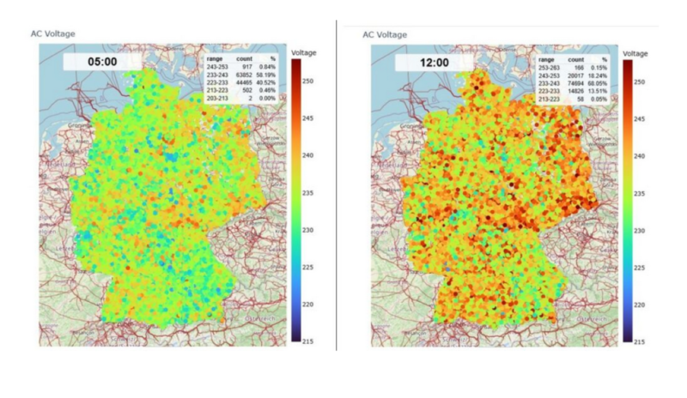Click count value 58 in the 12:00 table
This screenshot has width=687, height=398.
(581, 99)
